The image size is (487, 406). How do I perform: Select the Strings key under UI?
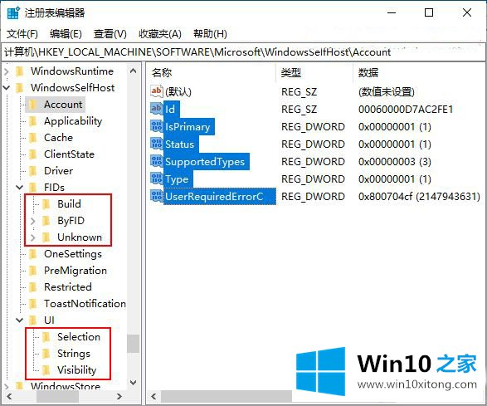tap(74, 354)
